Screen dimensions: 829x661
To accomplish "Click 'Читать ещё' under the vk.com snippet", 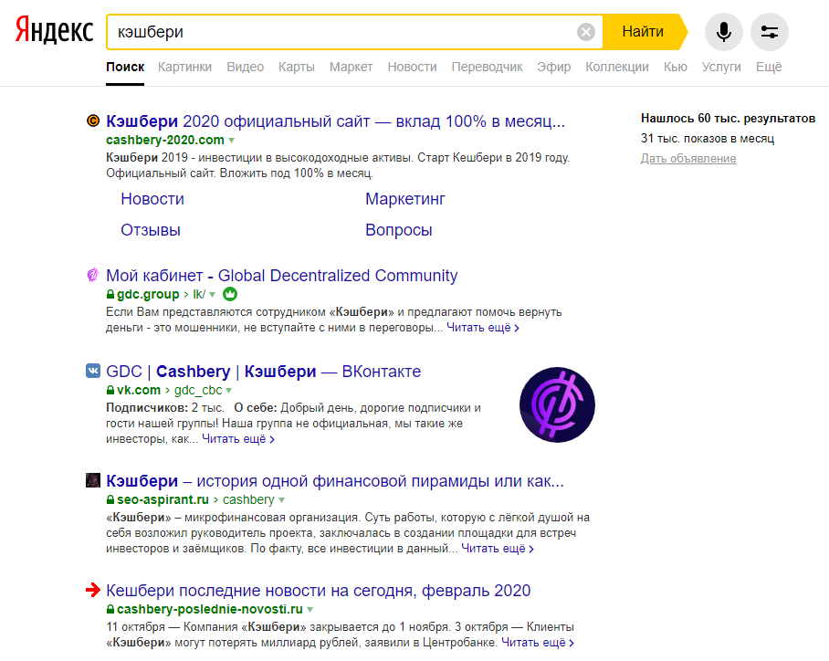I will 238,439.
